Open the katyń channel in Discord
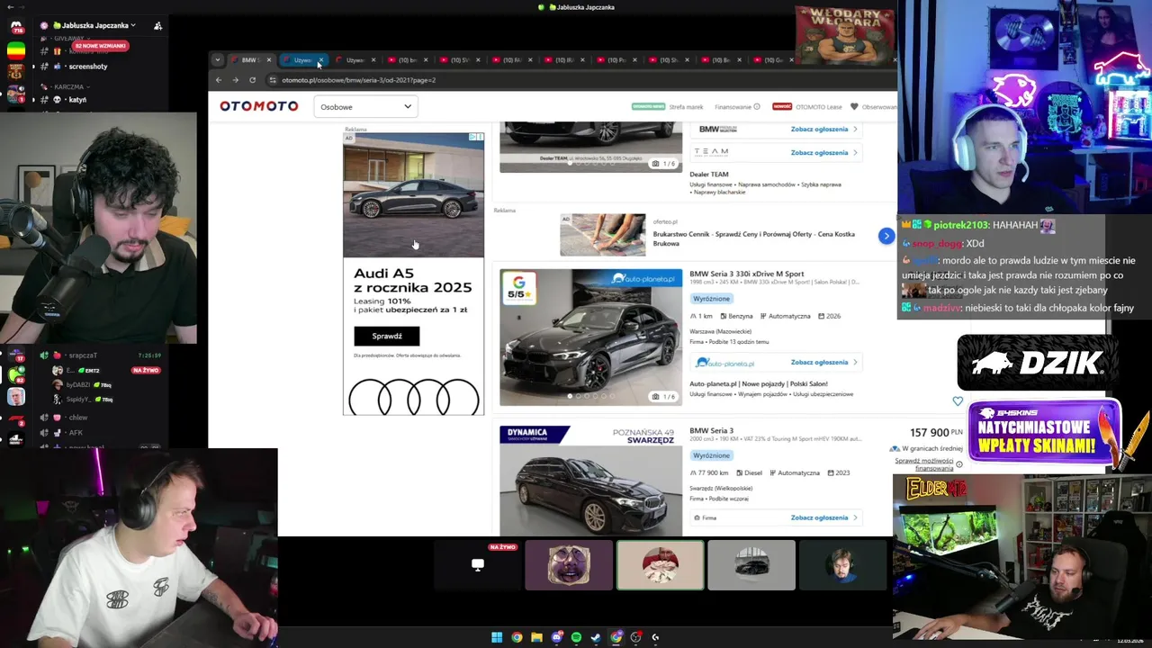1152x648 pixels. 78,100
